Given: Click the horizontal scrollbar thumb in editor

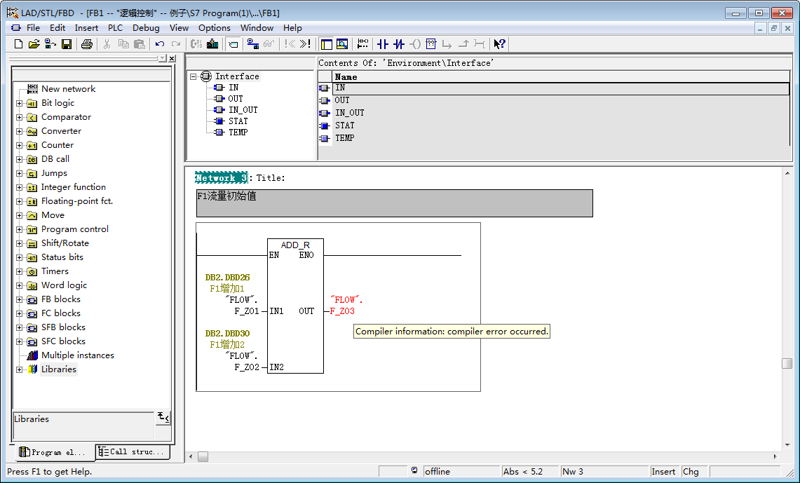Looking at the screenshot, I should (203, 456).
